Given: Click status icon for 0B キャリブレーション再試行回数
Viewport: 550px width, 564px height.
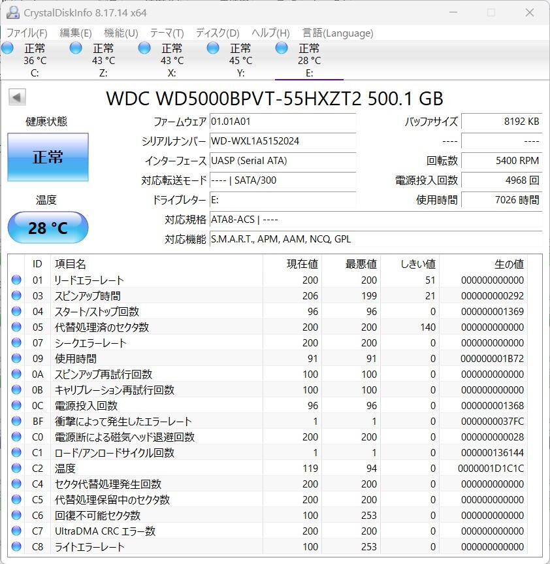Looking at the screenshot, I should click(x=16, y=390).
